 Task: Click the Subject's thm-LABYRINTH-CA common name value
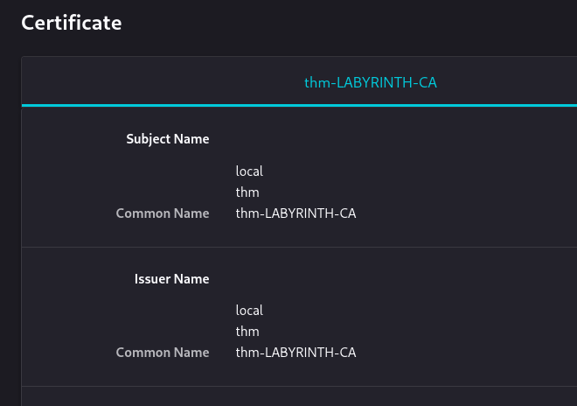click(295, 213)
